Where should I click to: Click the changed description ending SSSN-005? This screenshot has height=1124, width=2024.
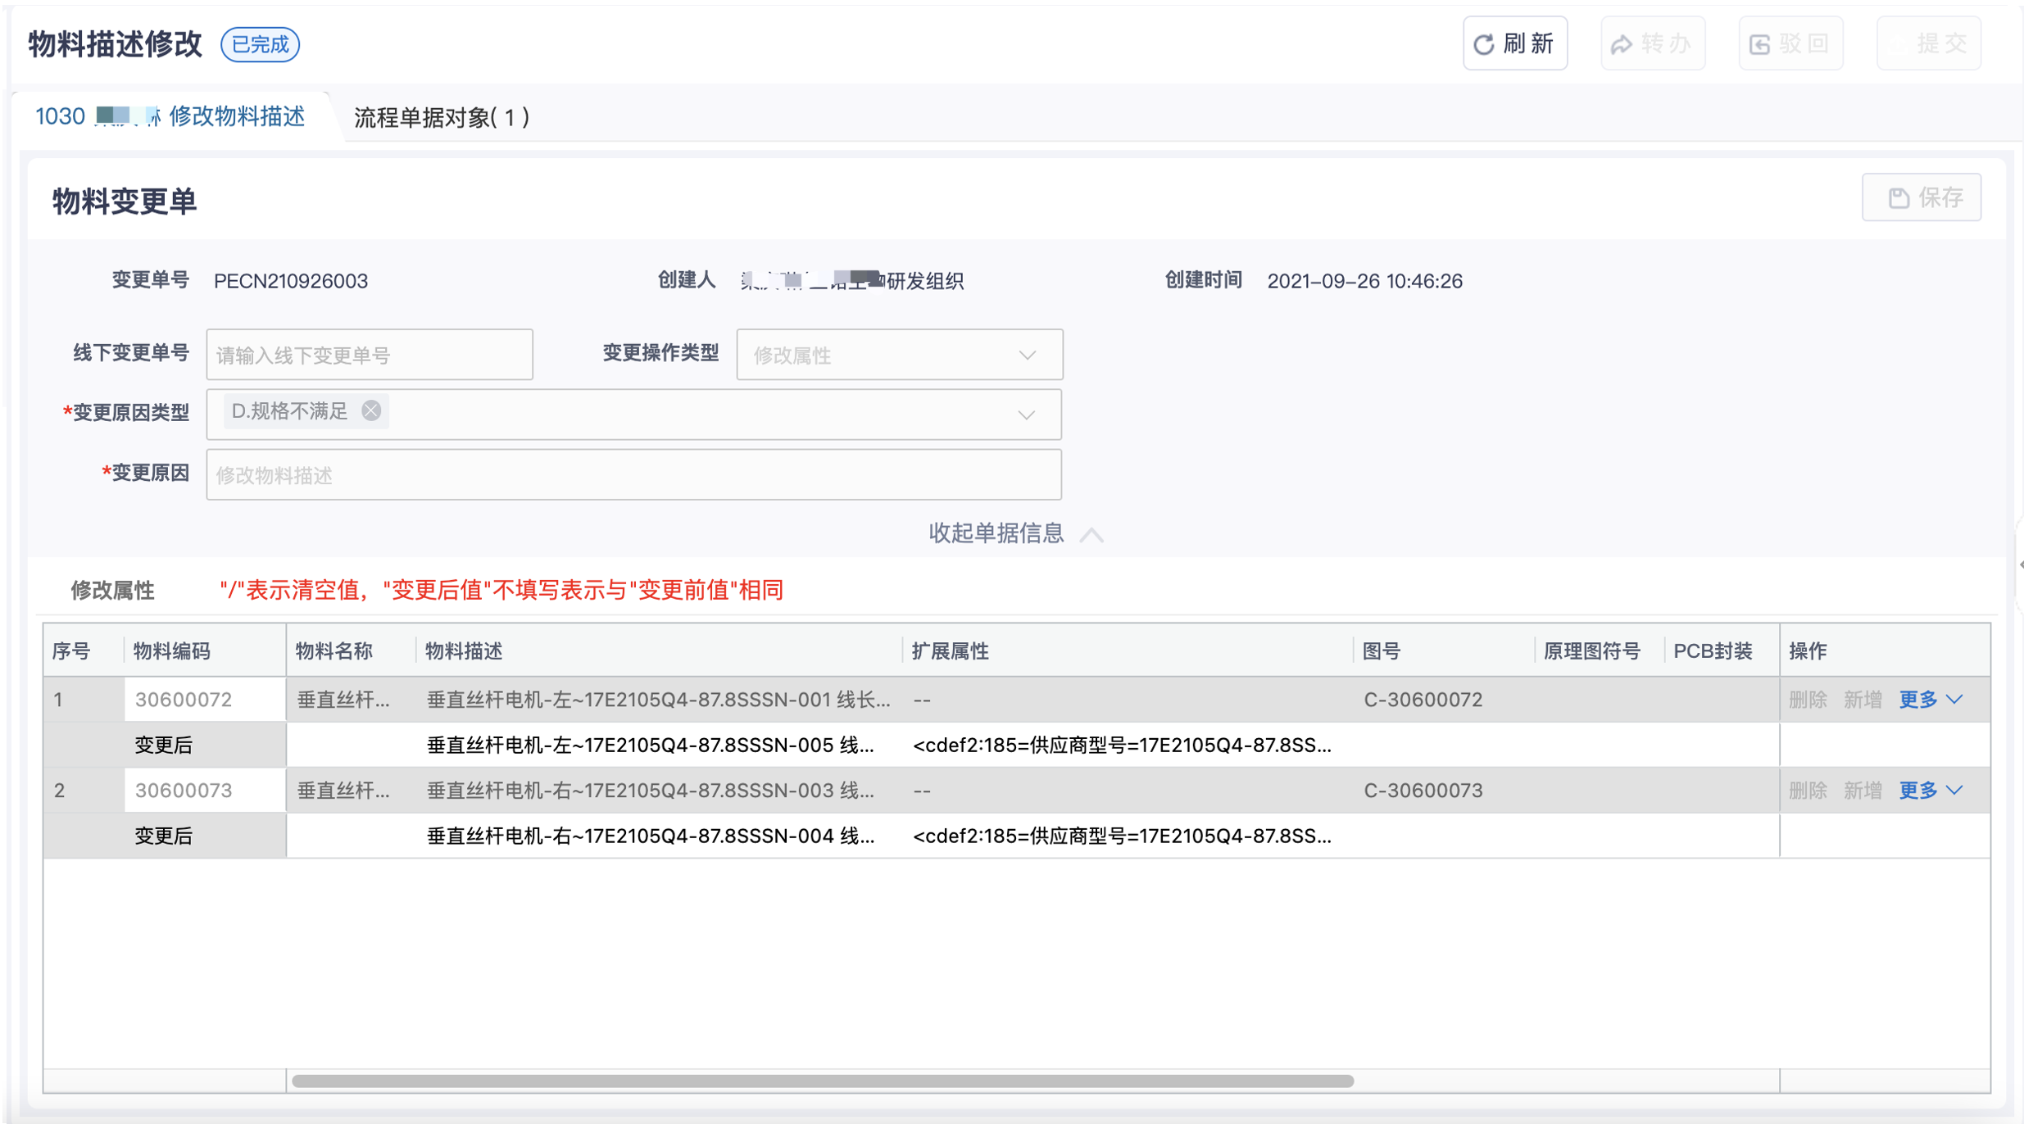(651, 746)
